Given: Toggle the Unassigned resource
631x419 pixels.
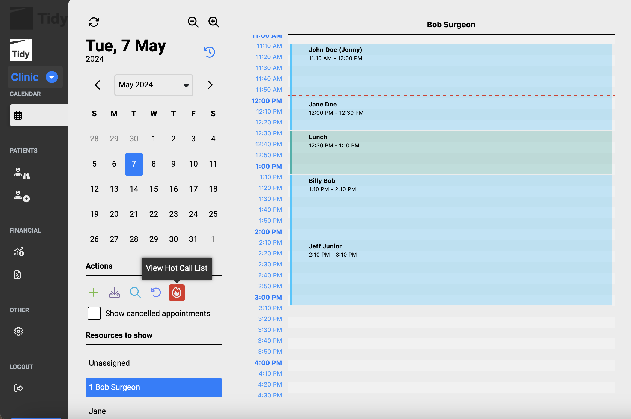Looking at the screenshot, I should pos(109,363).
